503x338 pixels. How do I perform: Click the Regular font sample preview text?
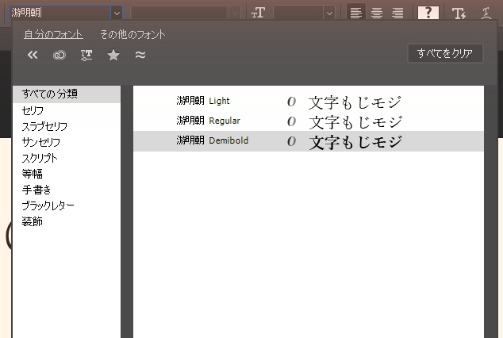click(x=355, y=122)
